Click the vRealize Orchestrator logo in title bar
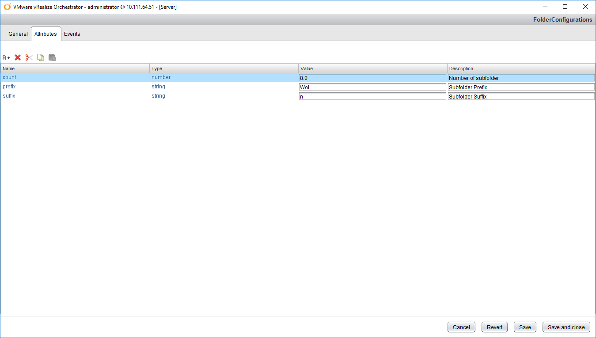Screen dimensions: 596x338 click(x=7, y=7)
